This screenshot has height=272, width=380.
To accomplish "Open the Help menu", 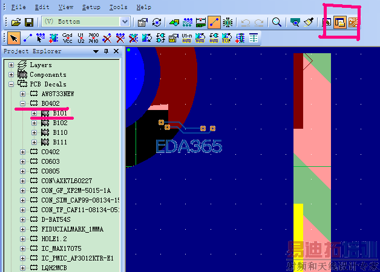I will tap(144, 7).
